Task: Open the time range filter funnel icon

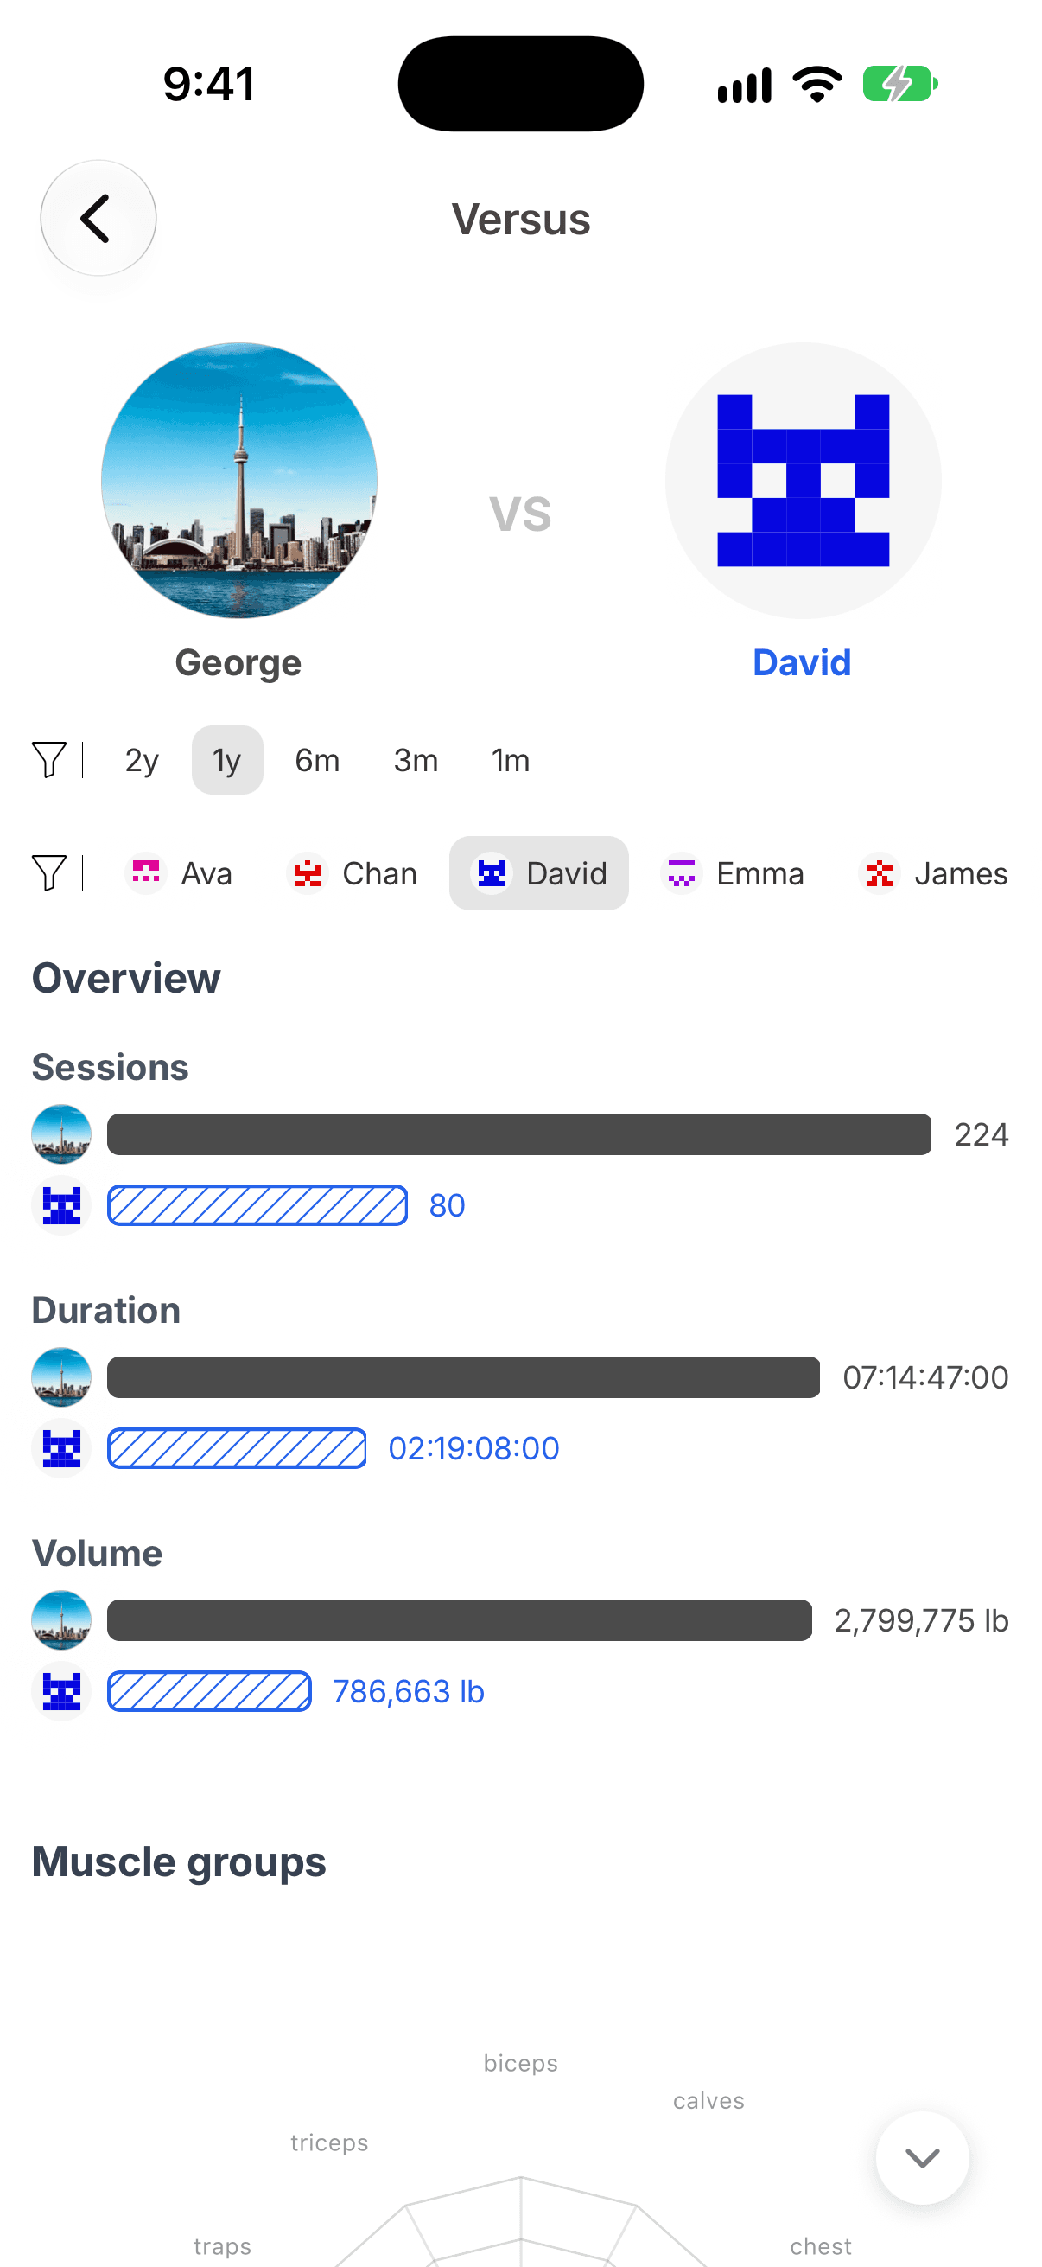Action: [x=49, y=759]
